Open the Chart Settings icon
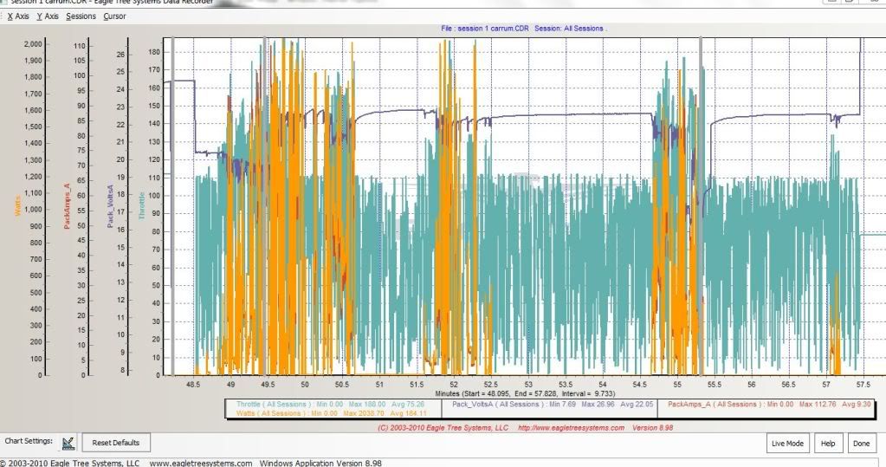 pyautogui.click(x=68, y=443)
